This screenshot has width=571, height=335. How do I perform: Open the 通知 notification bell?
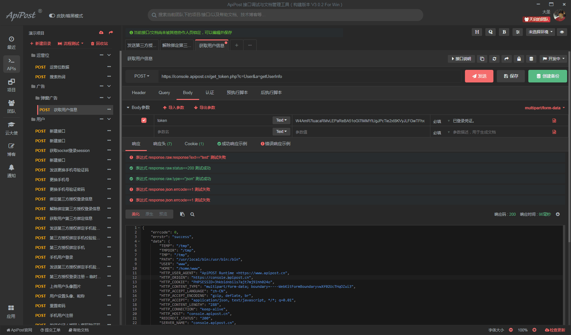coord(11,171)
